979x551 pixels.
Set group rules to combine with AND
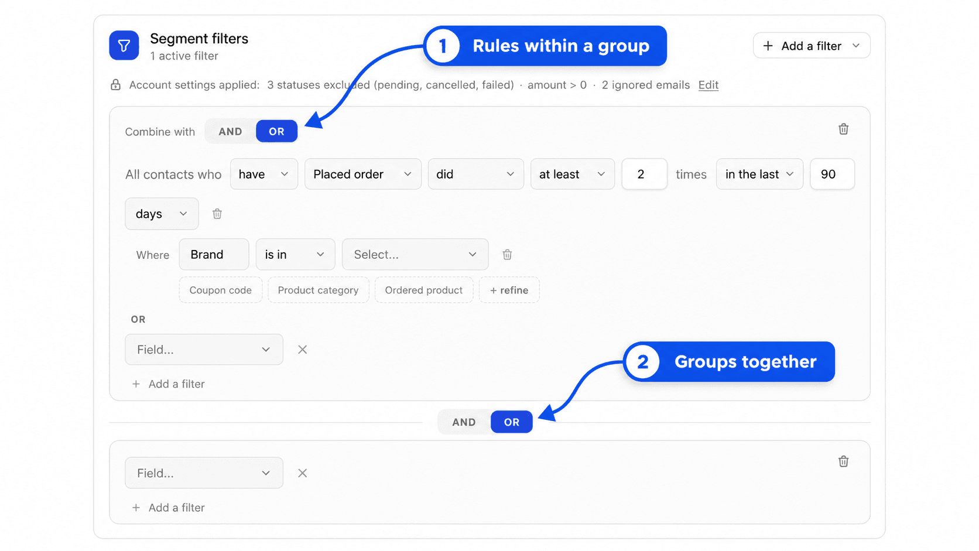(230, 131)
